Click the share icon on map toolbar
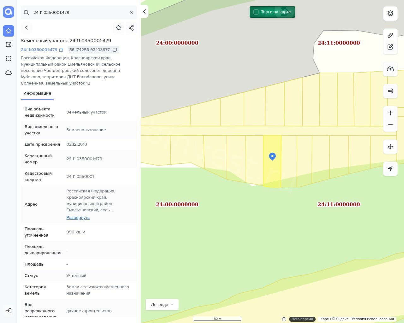Image resolution: width=404 pixels, height=323 pixels. point(390,91)
